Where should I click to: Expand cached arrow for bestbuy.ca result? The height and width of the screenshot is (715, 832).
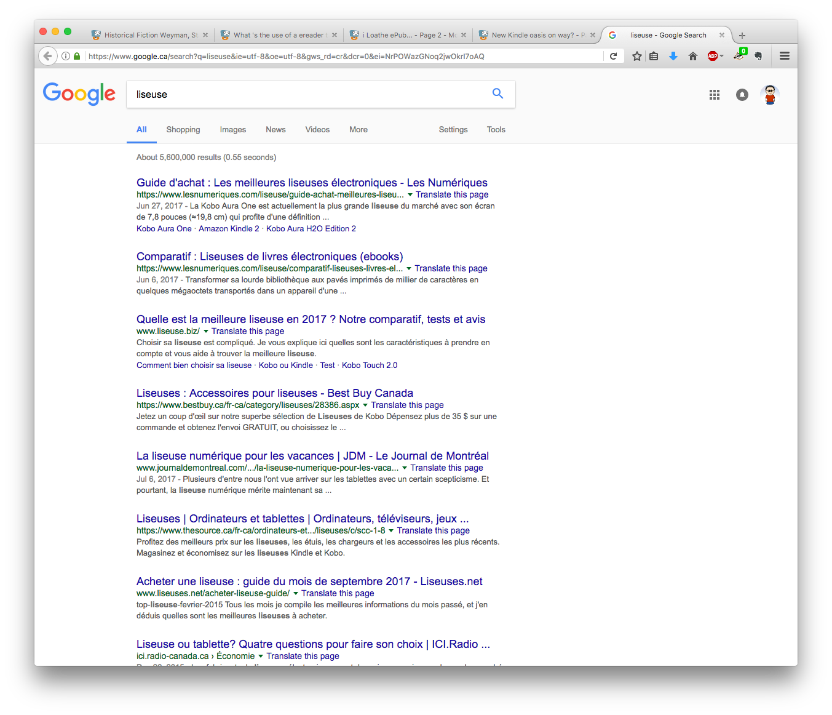coord(365,405)
